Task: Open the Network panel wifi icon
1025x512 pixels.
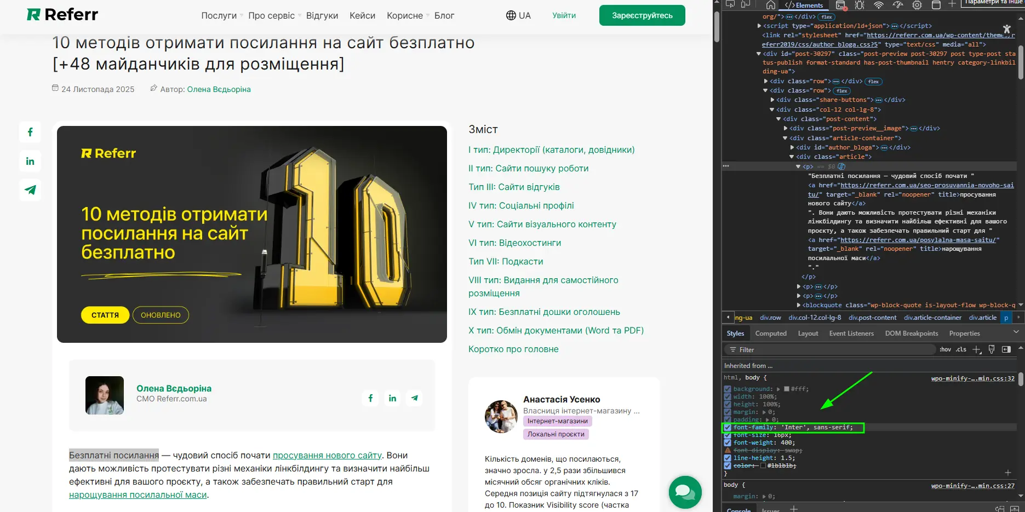Action: (878, 5)
